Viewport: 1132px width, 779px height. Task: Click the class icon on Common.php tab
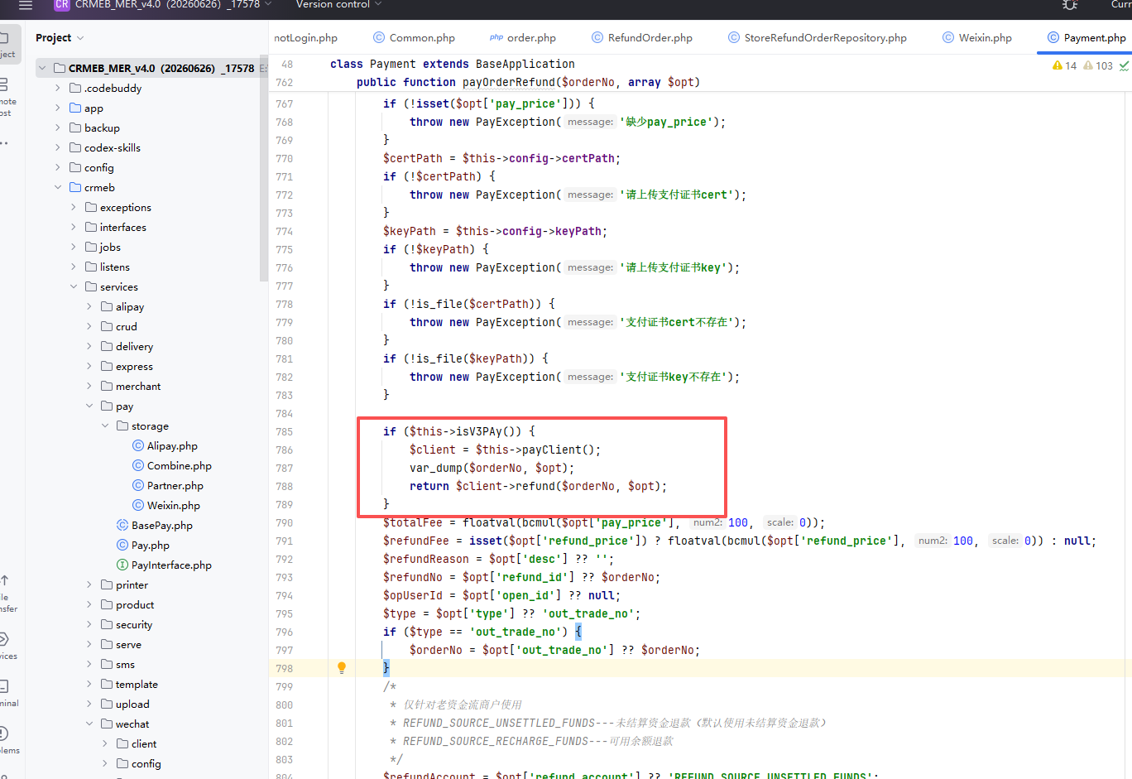379,37
